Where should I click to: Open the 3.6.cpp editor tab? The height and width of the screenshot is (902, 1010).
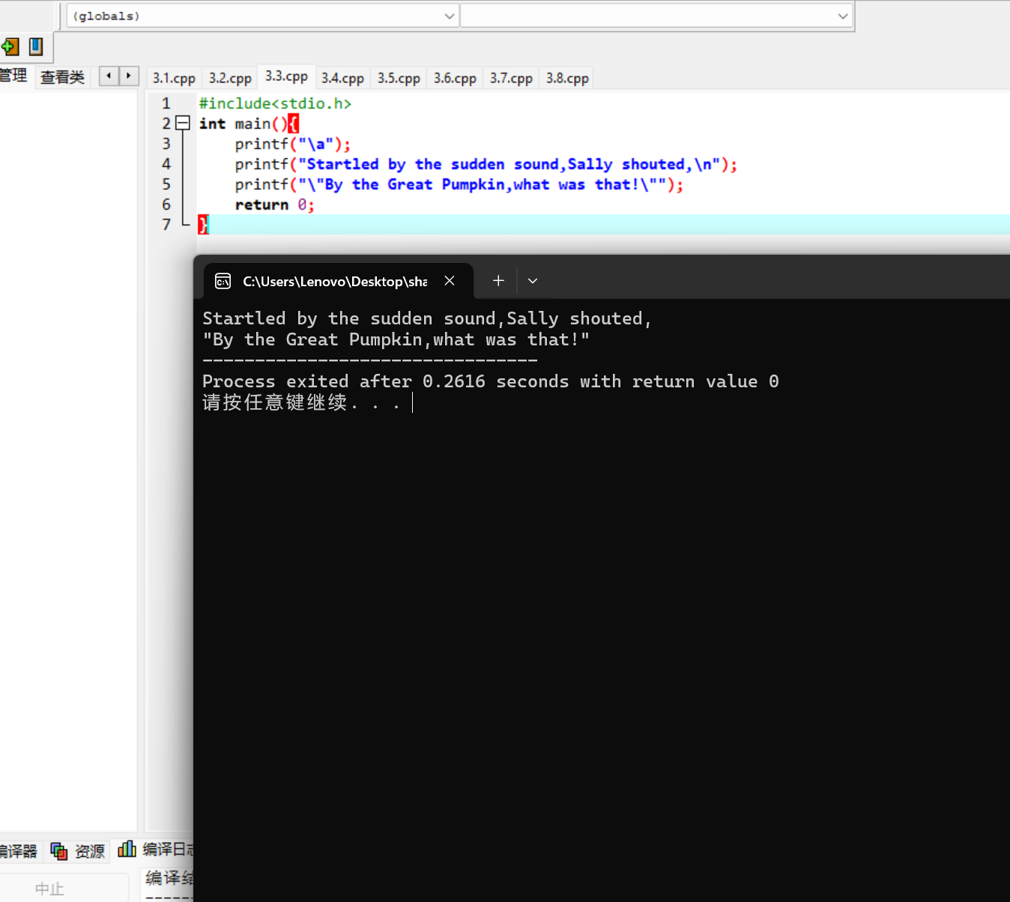[455, 78]
